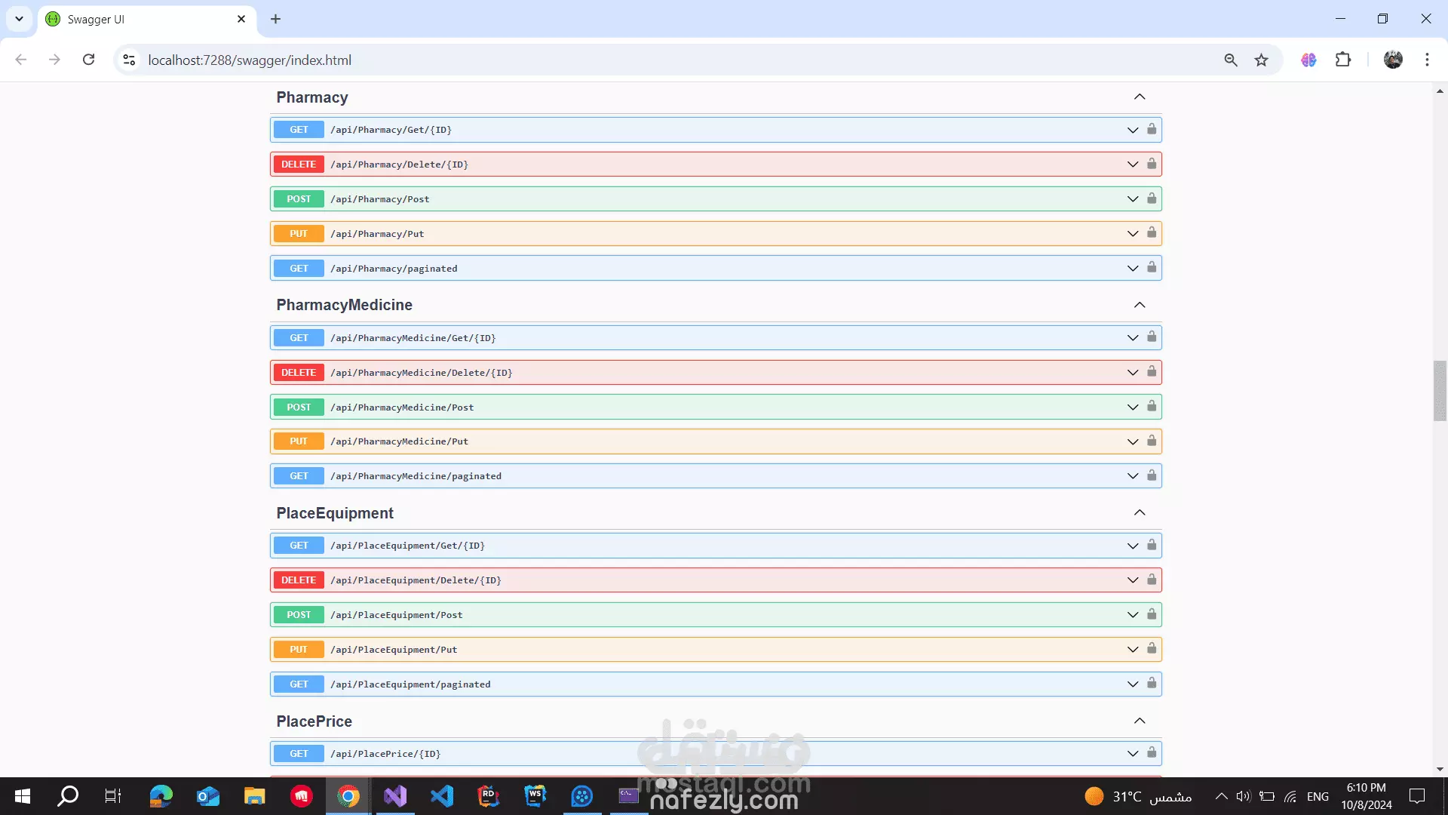The image size is (1448, 815).
Task: Open WebStorm from the taskbar
Action: click(x=535, y=796)
